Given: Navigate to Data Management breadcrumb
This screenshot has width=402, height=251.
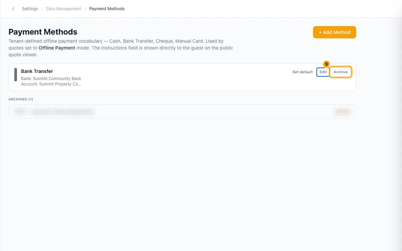Looking at the screenshot, I should point(63,9).
